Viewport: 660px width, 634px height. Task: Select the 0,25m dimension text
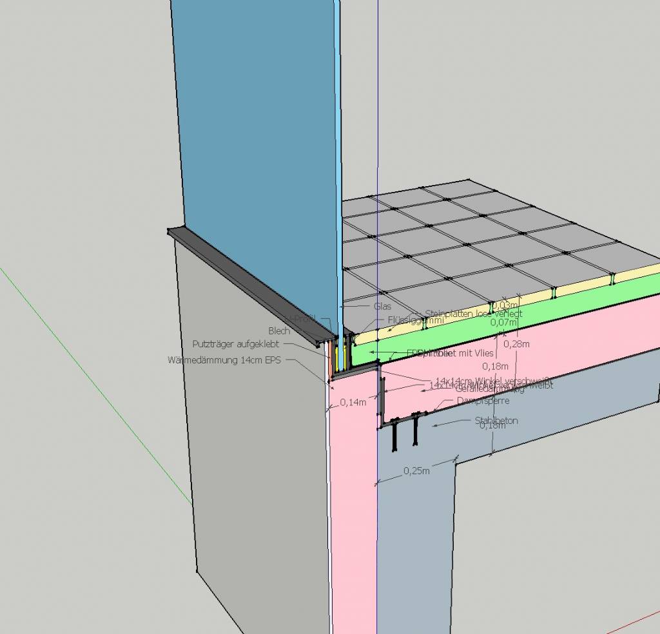coord(416,471)
